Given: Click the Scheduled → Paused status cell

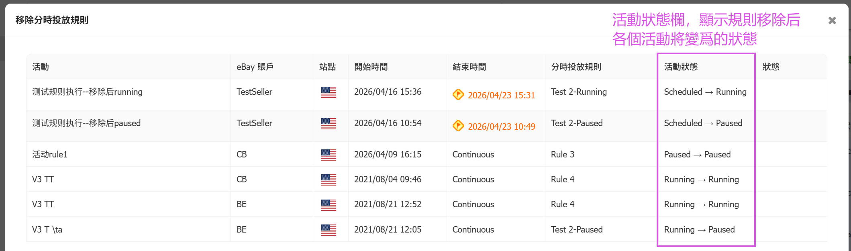Looking at the screenshot, I should (703, 123).
